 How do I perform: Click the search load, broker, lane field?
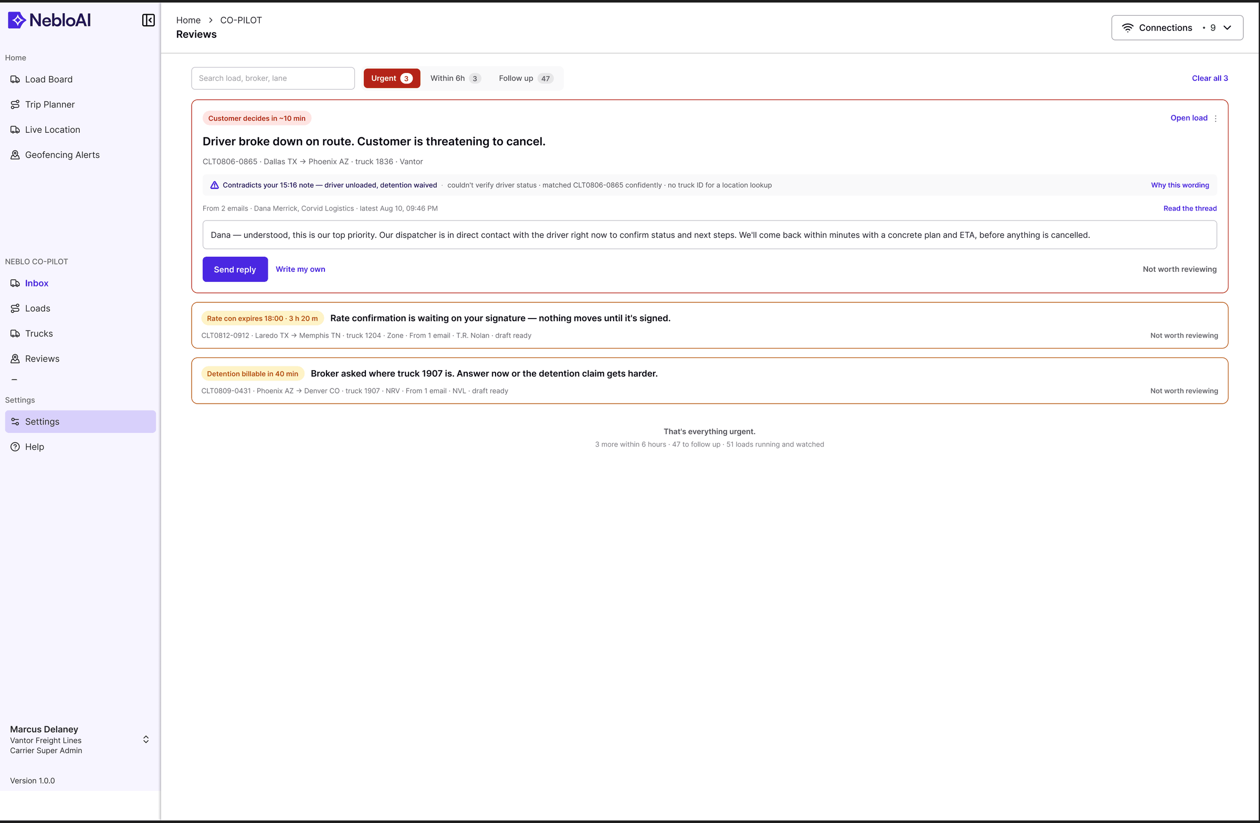click(272, 78)
